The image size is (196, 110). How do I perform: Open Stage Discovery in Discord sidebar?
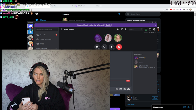click(x=46, y=39)
